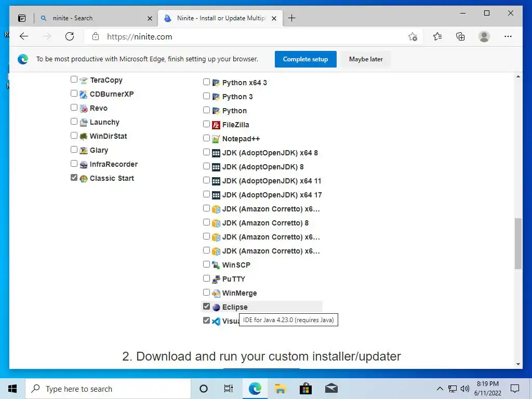Check the Notepad++ checkbox
Viewport: 532px width, 399px height.
click(206, 138)
